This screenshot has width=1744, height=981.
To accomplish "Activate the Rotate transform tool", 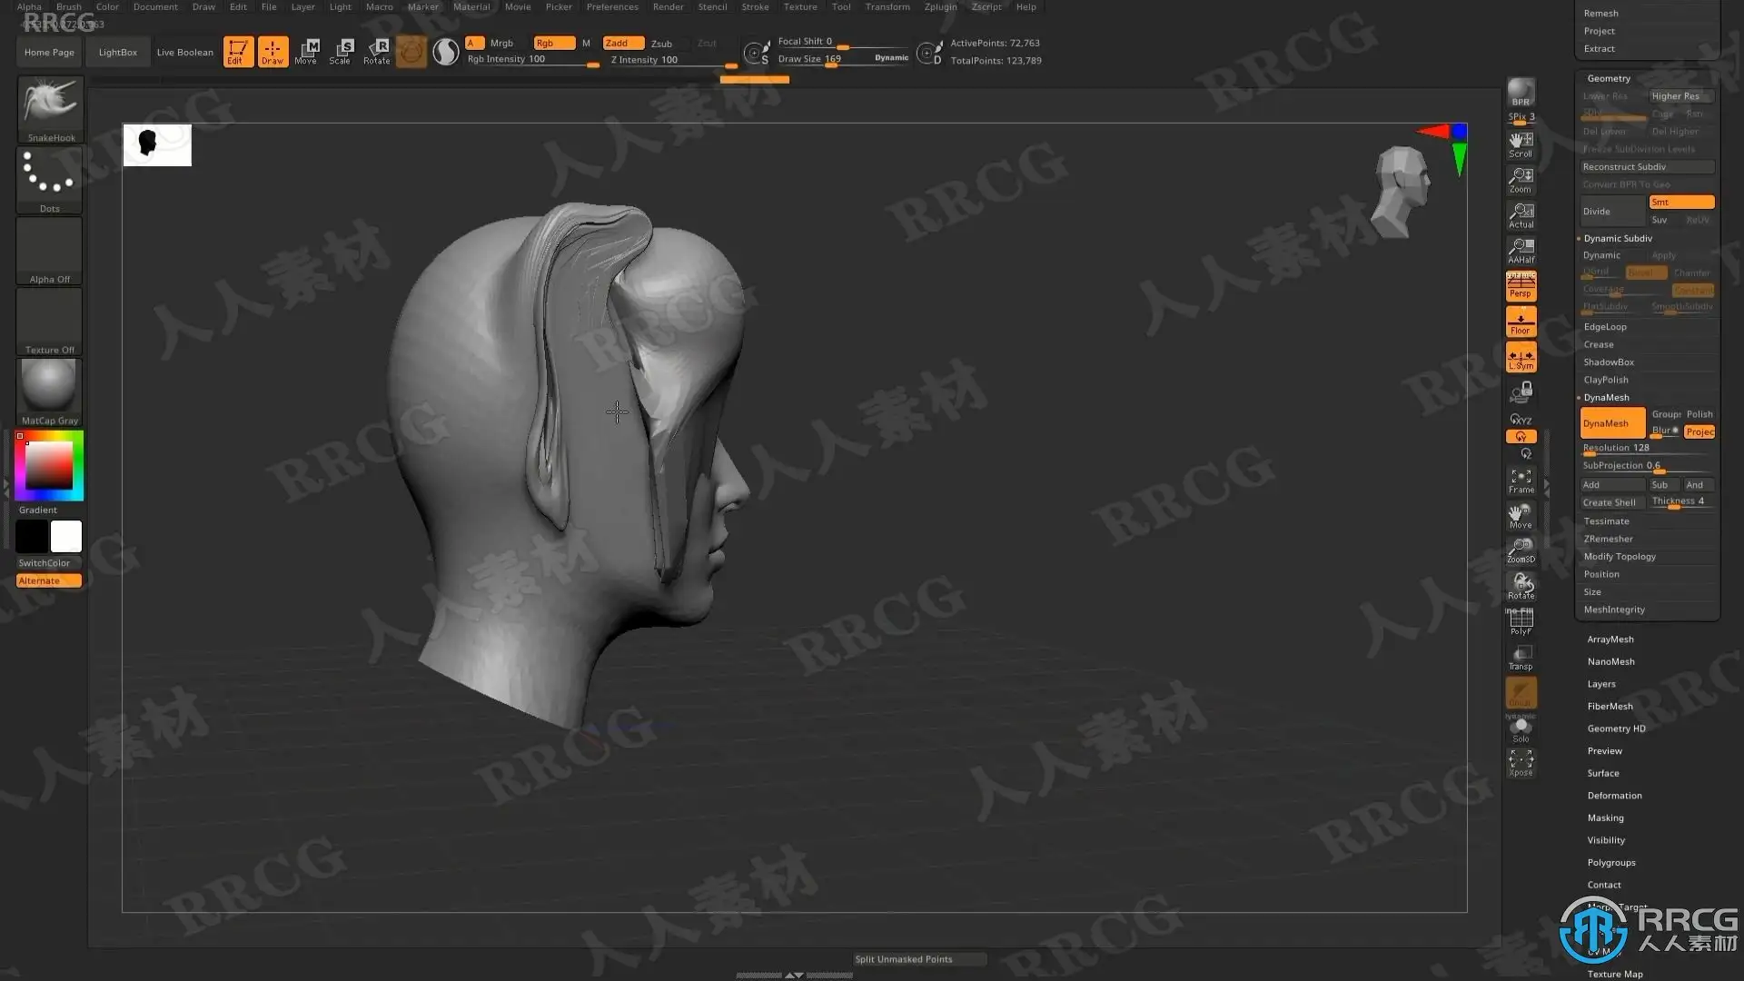I will [x=376, y=52].
